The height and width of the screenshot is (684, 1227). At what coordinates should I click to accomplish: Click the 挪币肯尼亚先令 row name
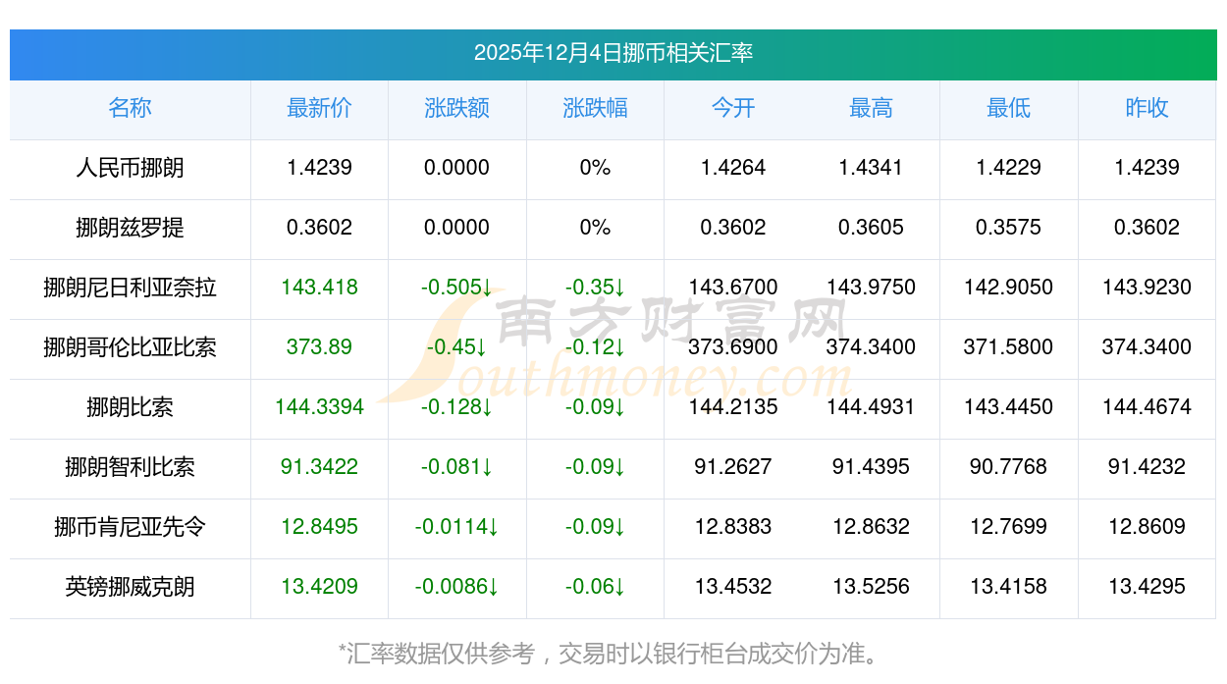[x=130, y=527]
